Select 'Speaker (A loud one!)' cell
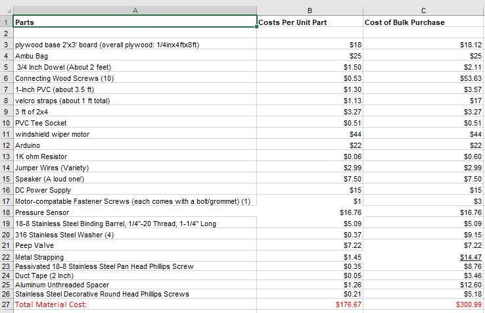485x313 pixels. tap(135, 179)
